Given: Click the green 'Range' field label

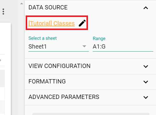Looking at the screenshot, I should (99, 39).
